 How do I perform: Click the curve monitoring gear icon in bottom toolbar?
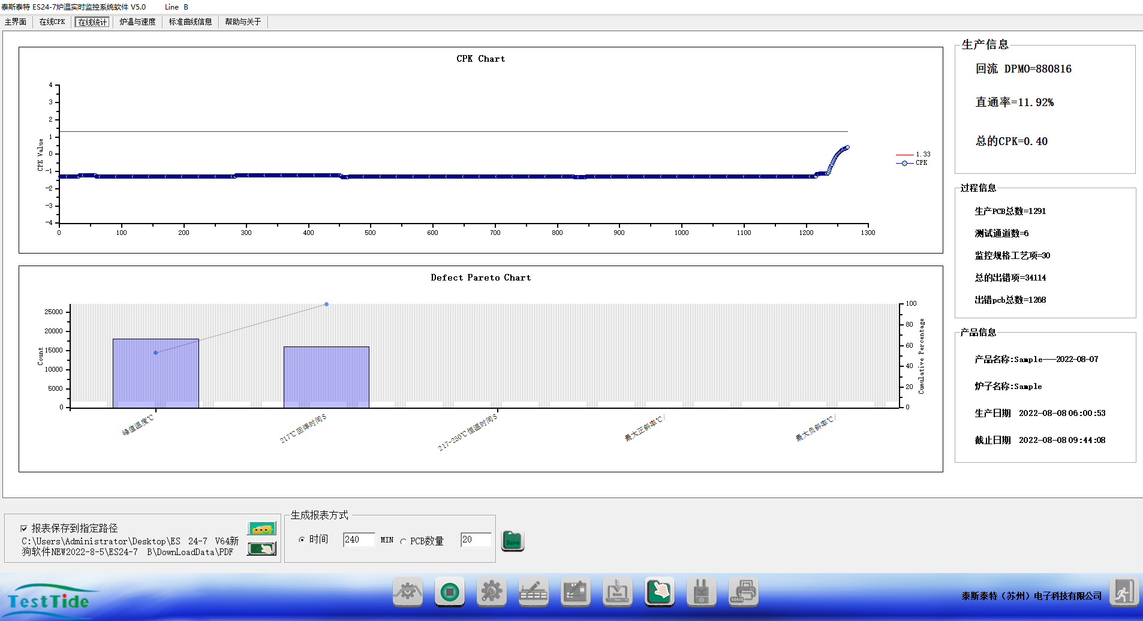[408, 592]
